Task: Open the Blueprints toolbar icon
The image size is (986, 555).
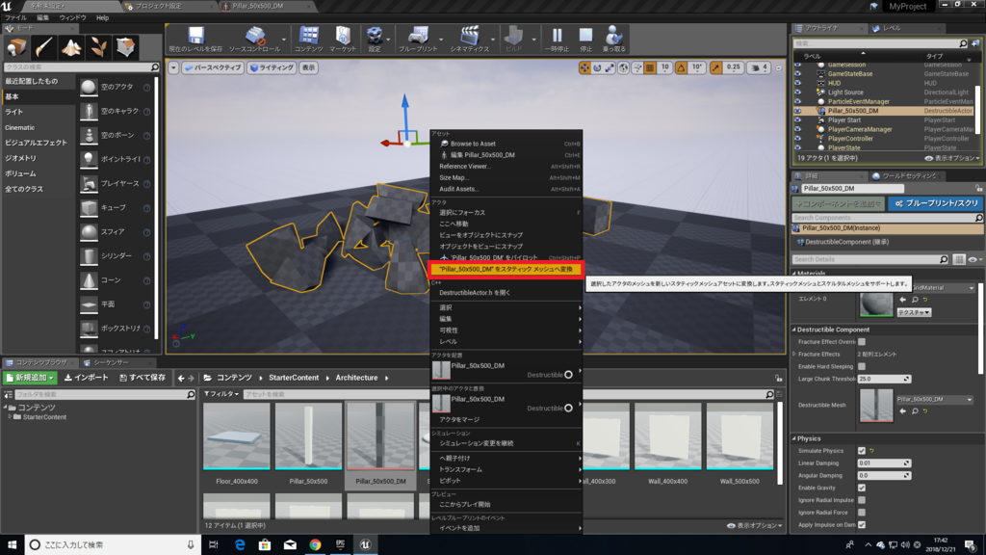Action: point(418,39)
